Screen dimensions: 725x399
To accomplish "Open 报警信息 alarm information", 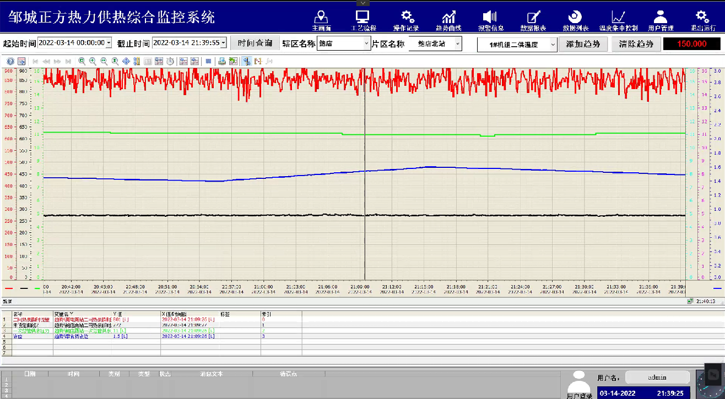I will 490,19.
